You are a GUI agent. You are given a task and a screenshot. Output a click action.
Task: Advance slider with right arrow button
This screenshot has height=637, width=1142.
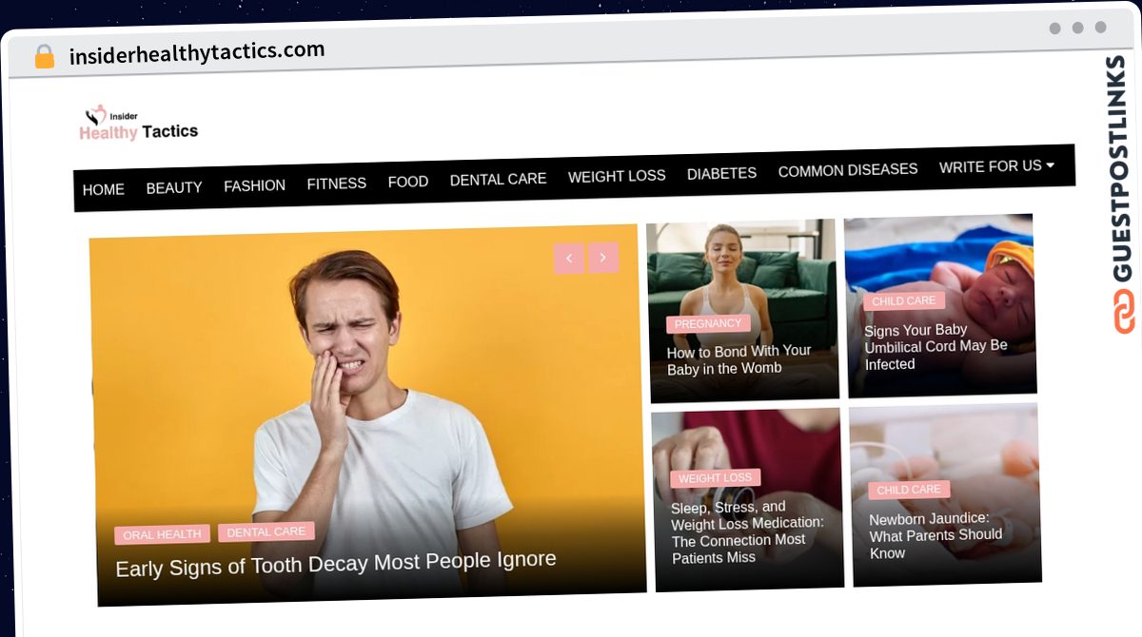603,257
